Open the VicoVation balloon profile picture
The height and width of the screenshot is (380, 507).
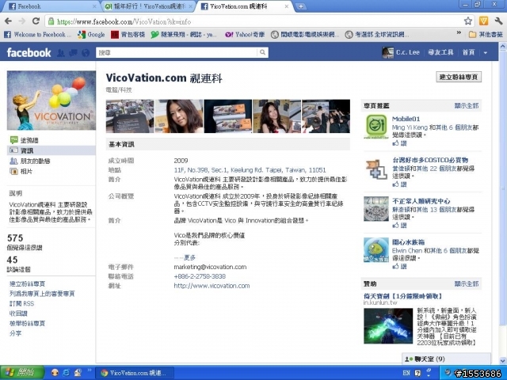[x=51, y=101]
